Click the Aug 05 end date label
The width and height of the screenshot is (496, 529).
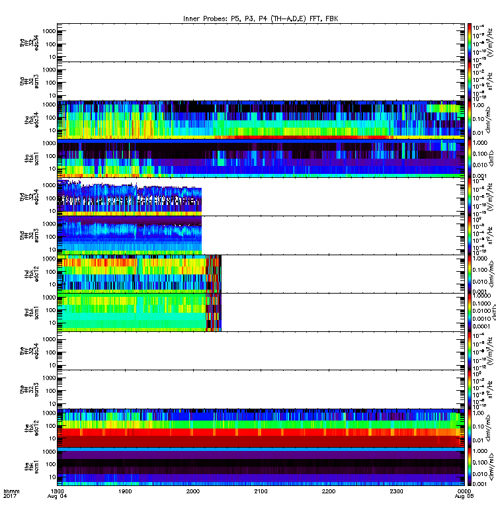[464, 496]
